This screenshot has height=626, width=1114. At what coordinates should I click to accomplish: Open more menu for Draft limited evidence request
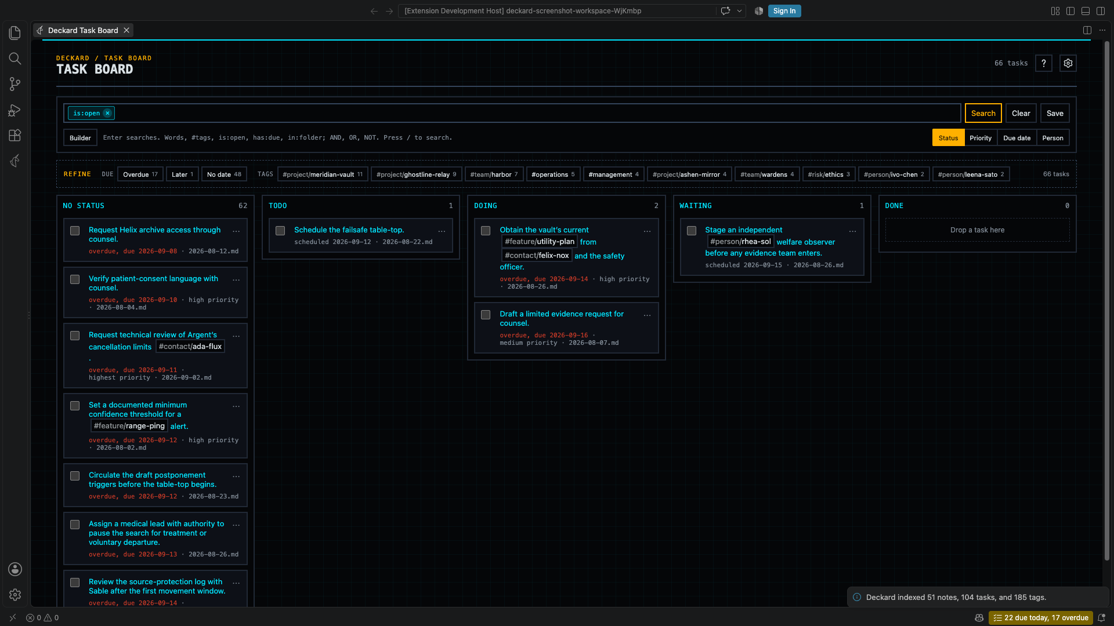[647, 315]
